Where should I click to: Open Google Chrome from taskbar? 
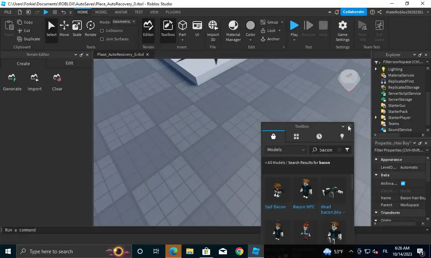tap(239, 251)
